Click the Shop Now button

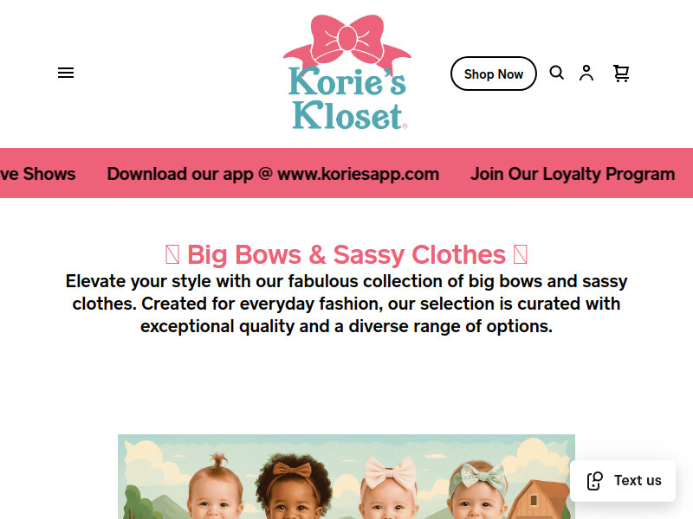point(493,74)
